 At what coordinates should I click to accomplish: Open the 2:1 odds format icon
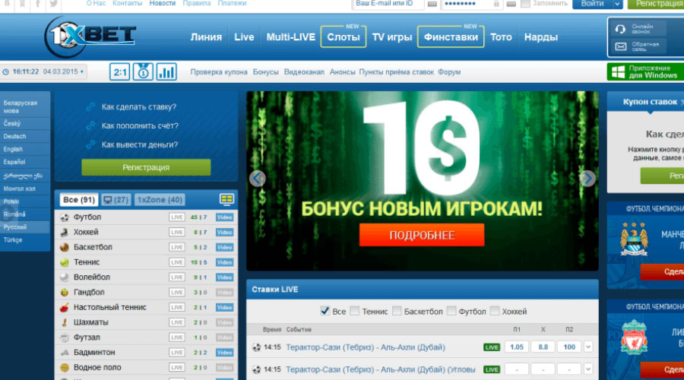tap(119, 72)
